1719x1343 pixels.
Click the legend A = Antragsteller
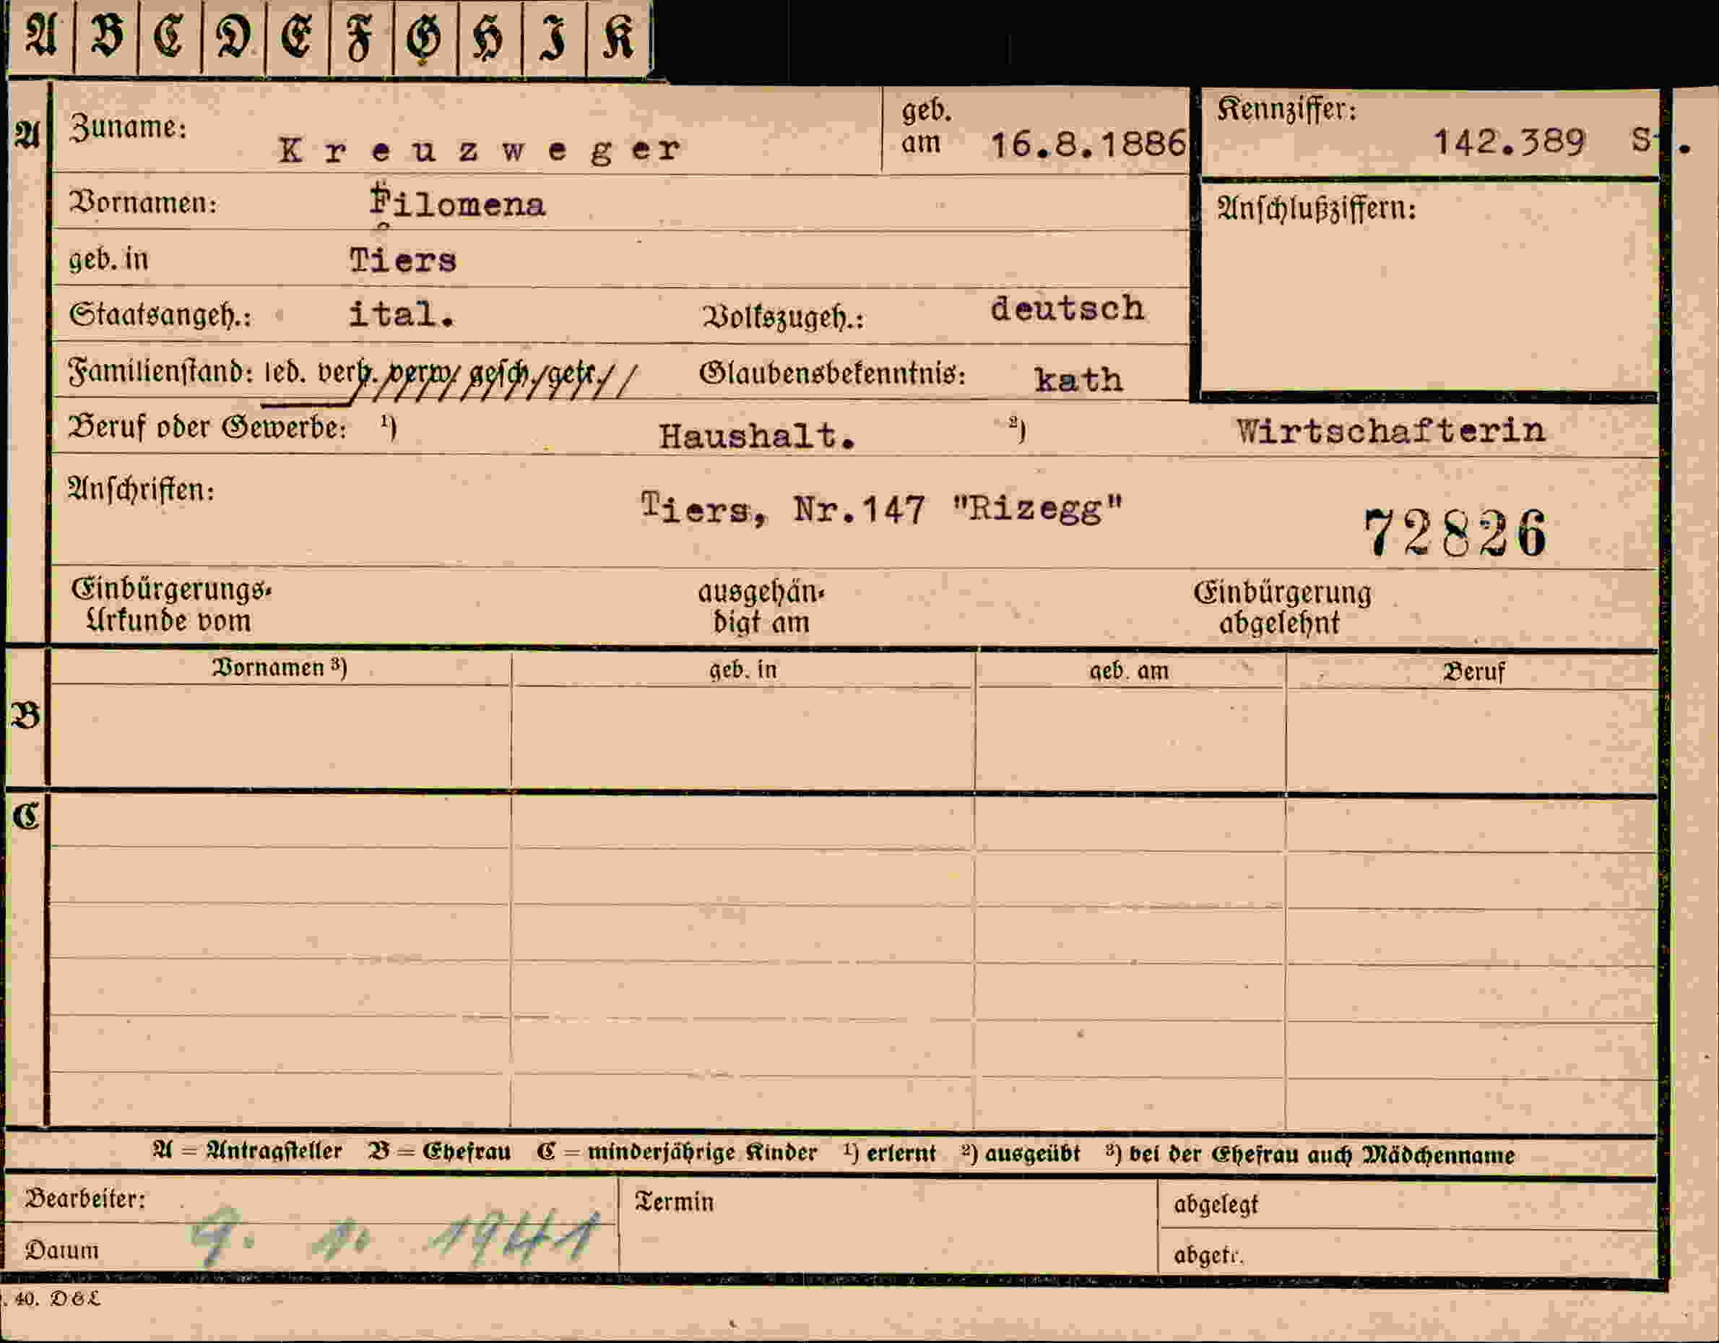pos(247,1152)
